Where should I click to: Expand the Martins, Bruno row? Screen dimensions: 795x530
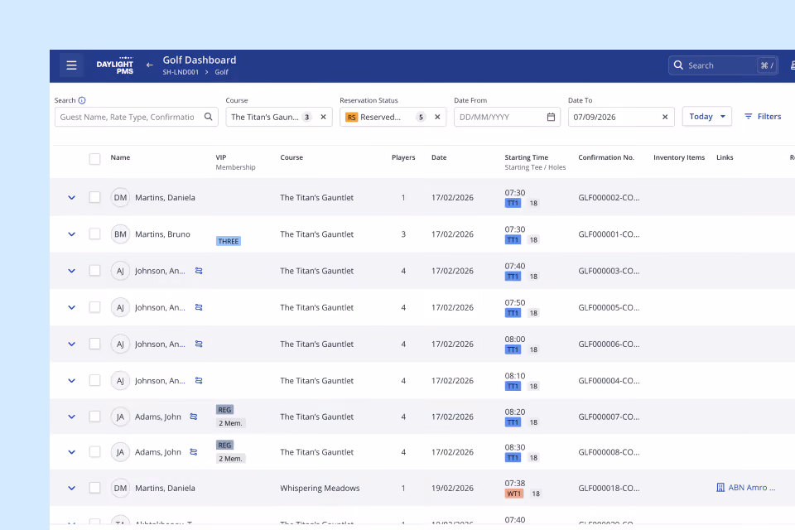[71, 234]
